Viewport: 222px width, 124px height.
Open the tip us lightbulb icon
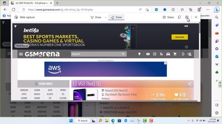tap(139, 54)
